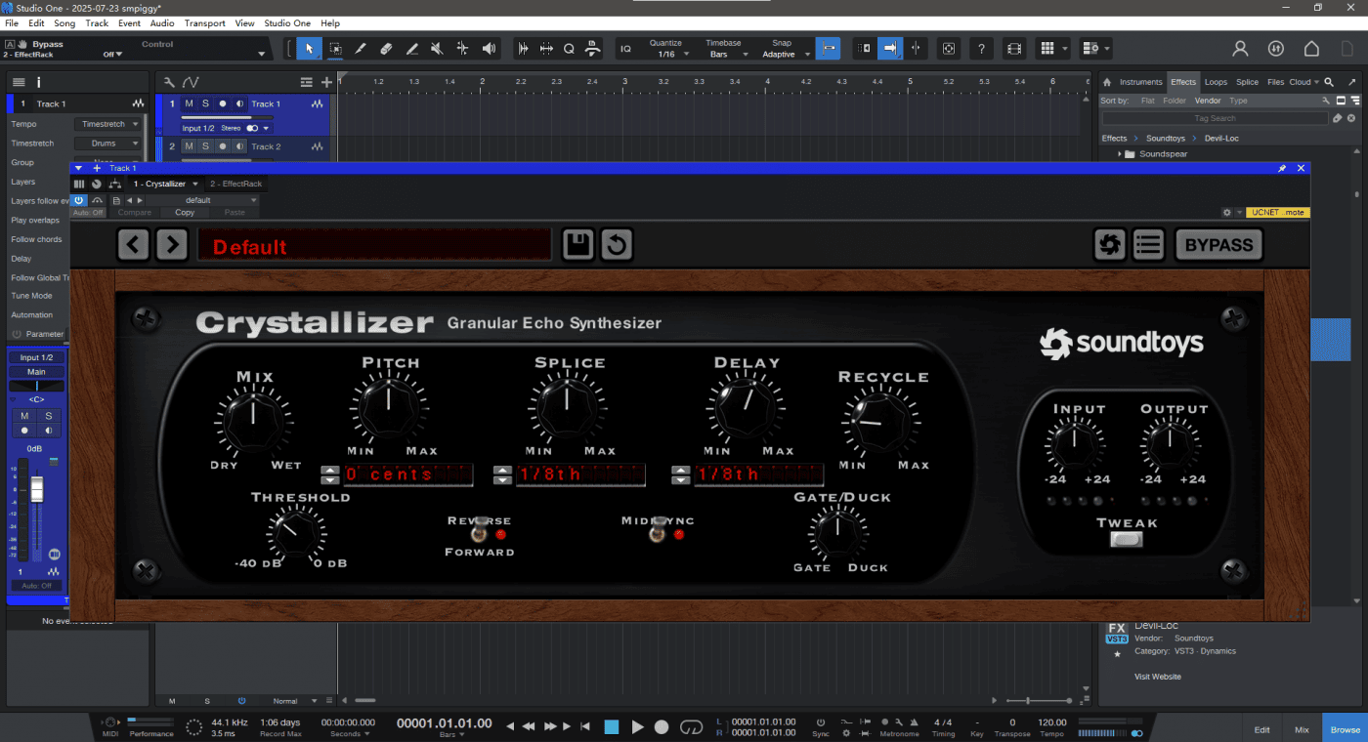The image size is (1368, 742).
Task: Select the Eraser tool in toolbar
Action: pos(386,48)
